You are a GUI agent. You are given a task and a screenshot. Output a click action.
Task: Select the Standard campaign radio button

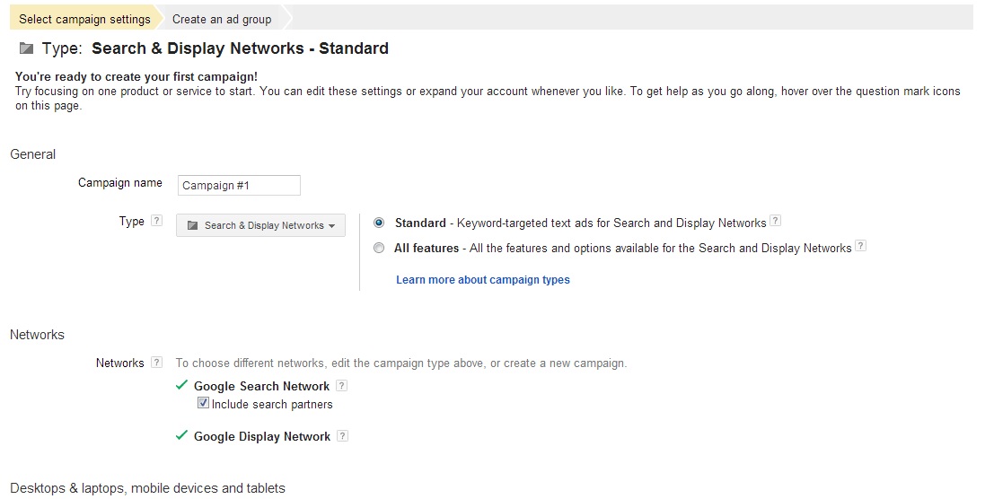(x=379, y=223)
